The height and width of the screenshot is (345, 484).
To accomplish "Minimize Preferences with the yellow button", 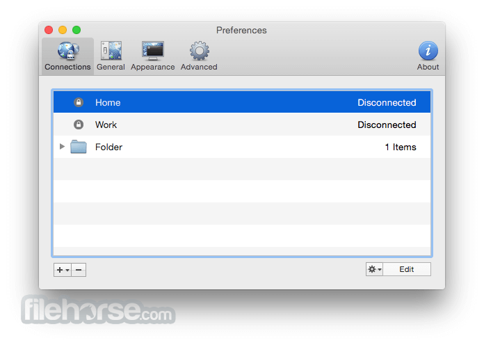I will [x=63, y=30].
